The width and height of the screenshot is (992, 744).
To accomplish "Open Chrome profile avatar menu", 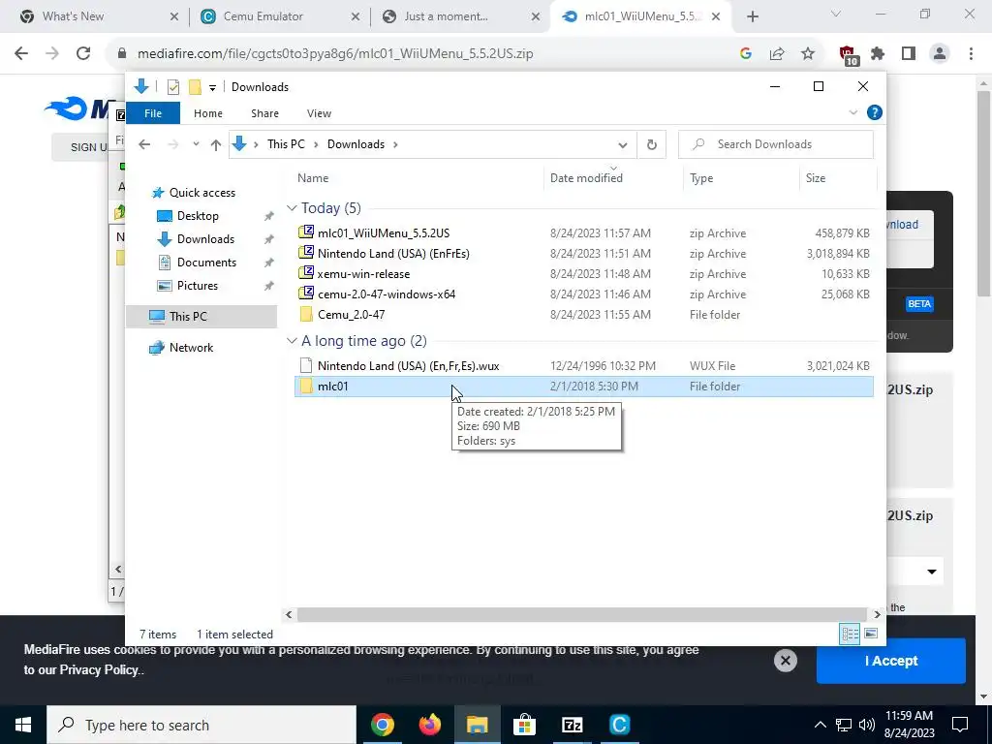I will 940,54.
